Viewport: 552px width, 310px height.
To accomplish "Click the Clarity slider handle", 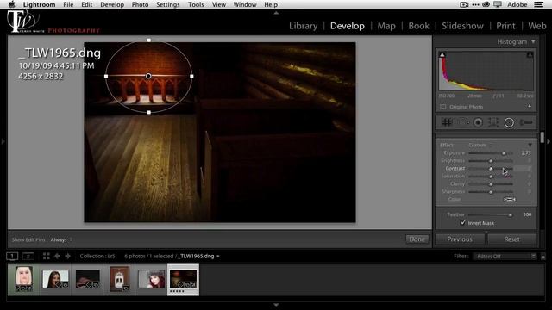I will (491, 184).
